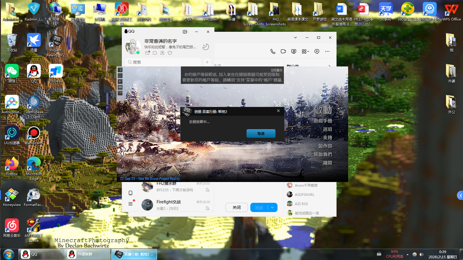Open the Facebook icon in PR launcher

120,70
